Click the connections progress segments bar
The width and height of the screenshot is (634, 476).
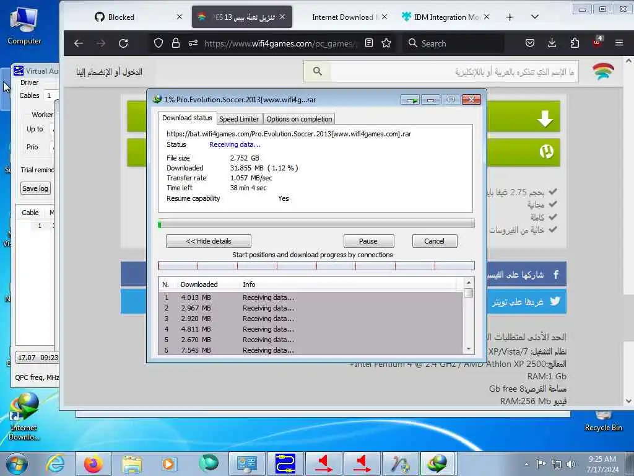(316, 265)
